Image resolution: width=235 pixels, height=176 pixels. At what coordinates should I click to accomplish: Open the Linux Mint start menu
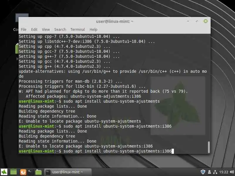point(4,172)
